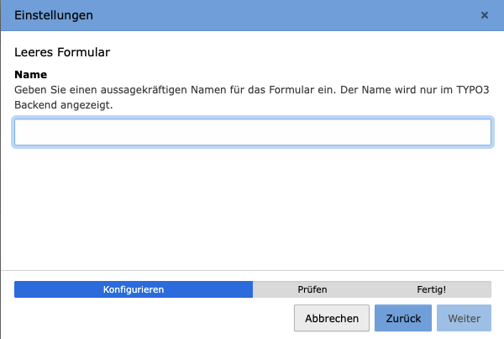504x339 pixels.
Task: Proceed with the Weiter button
Action: click(x=464, y=319)
